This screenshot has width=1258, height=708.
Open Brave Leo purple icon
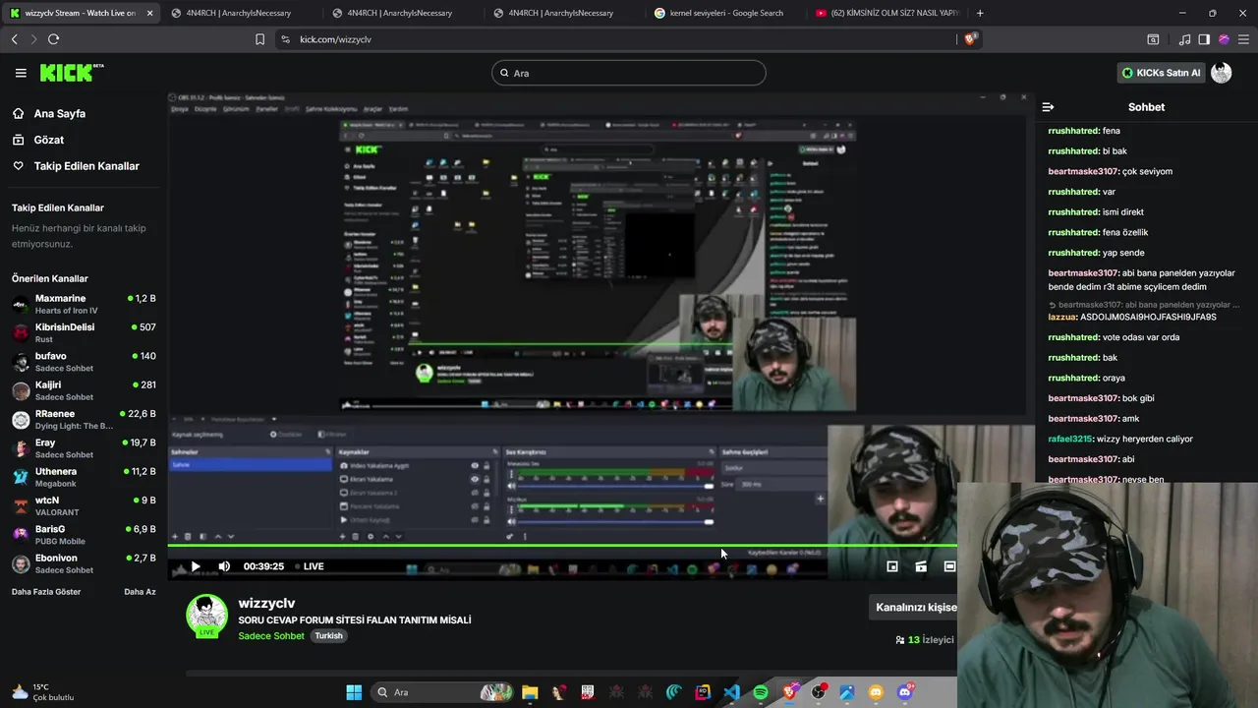1224,39
